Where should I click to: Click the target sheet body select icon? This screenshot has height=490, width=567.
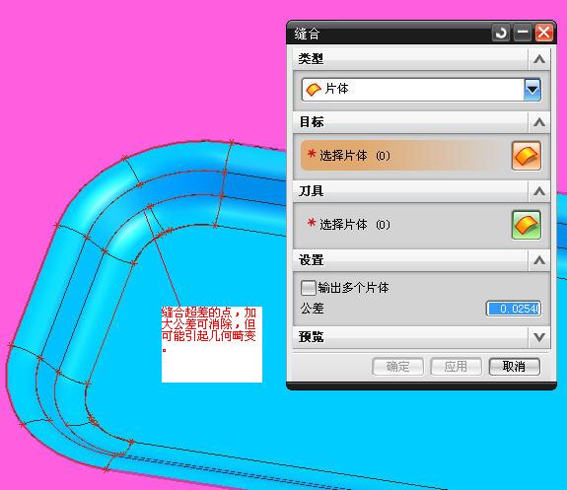(527, 156)
